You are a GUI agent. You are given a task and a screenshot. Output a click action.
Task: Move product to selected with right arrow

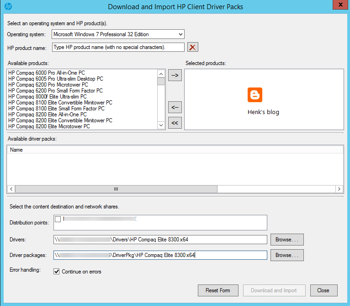(x=175, y=75)
